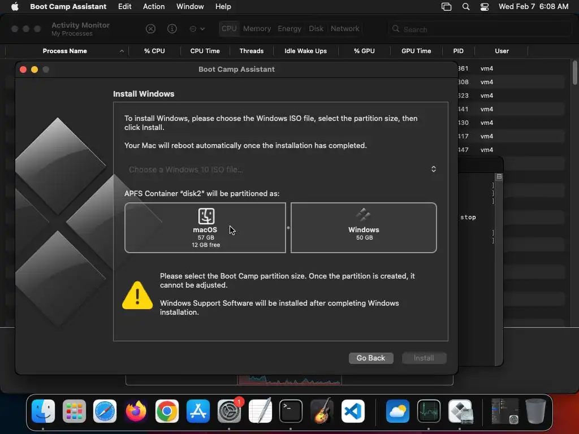Viewport: 579px width, 434px height.
Task: Click the CPU load graph in Activity Monitor
Action: point(289,380)
